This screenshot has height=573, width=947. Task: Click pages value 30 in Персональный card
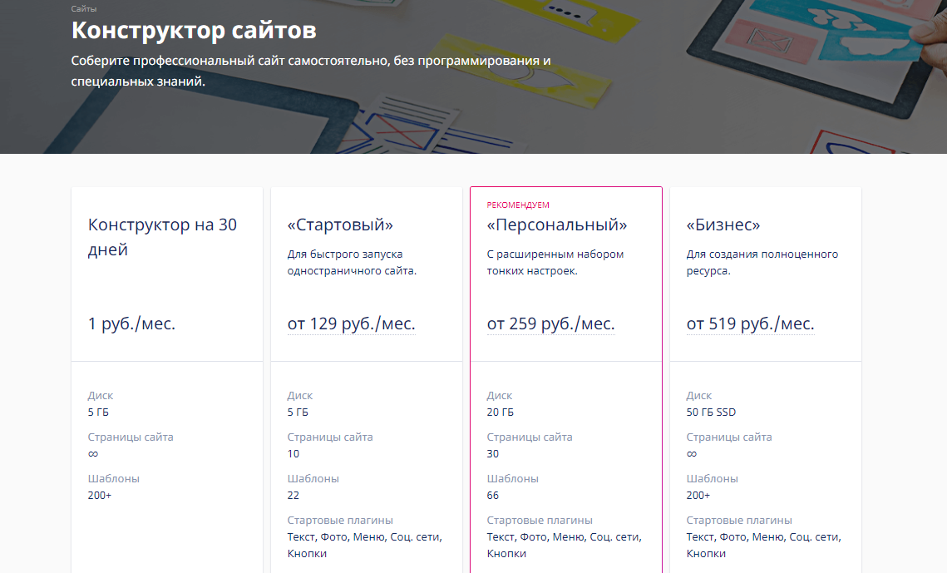pyautogui.click(x=493, y=454)
